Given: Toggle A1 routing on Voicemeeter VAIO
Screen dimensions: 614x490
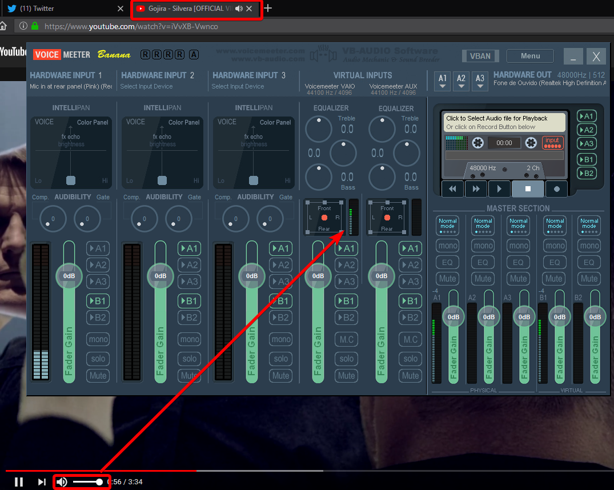Looking at the screenshot, I should pyautogui.click(x=347, y=248).
